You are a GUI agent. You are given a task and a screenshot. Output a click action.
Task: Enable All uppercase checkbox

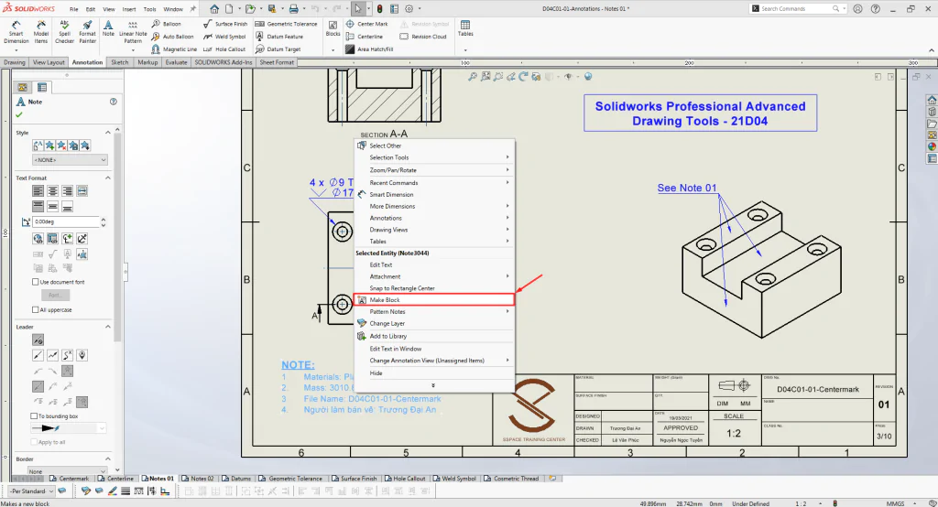36,309
